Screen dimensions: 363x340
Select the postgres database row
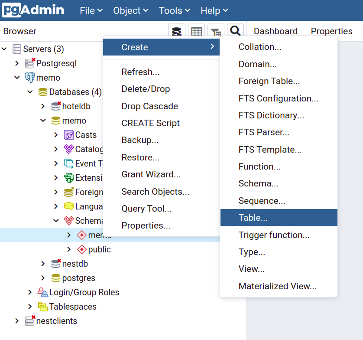(110, 278)
